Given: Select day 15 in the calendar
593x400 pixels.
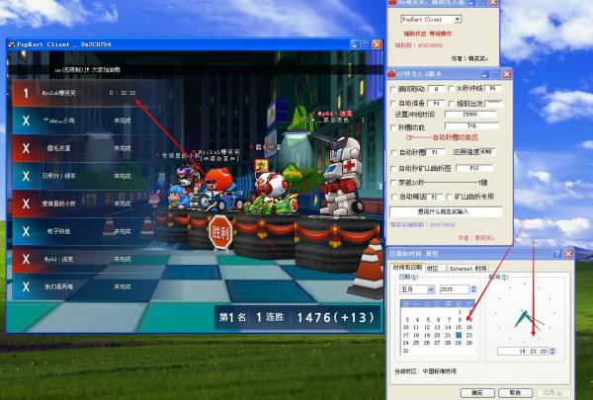Looking at the screenshot, I should (x=459, y=328).
